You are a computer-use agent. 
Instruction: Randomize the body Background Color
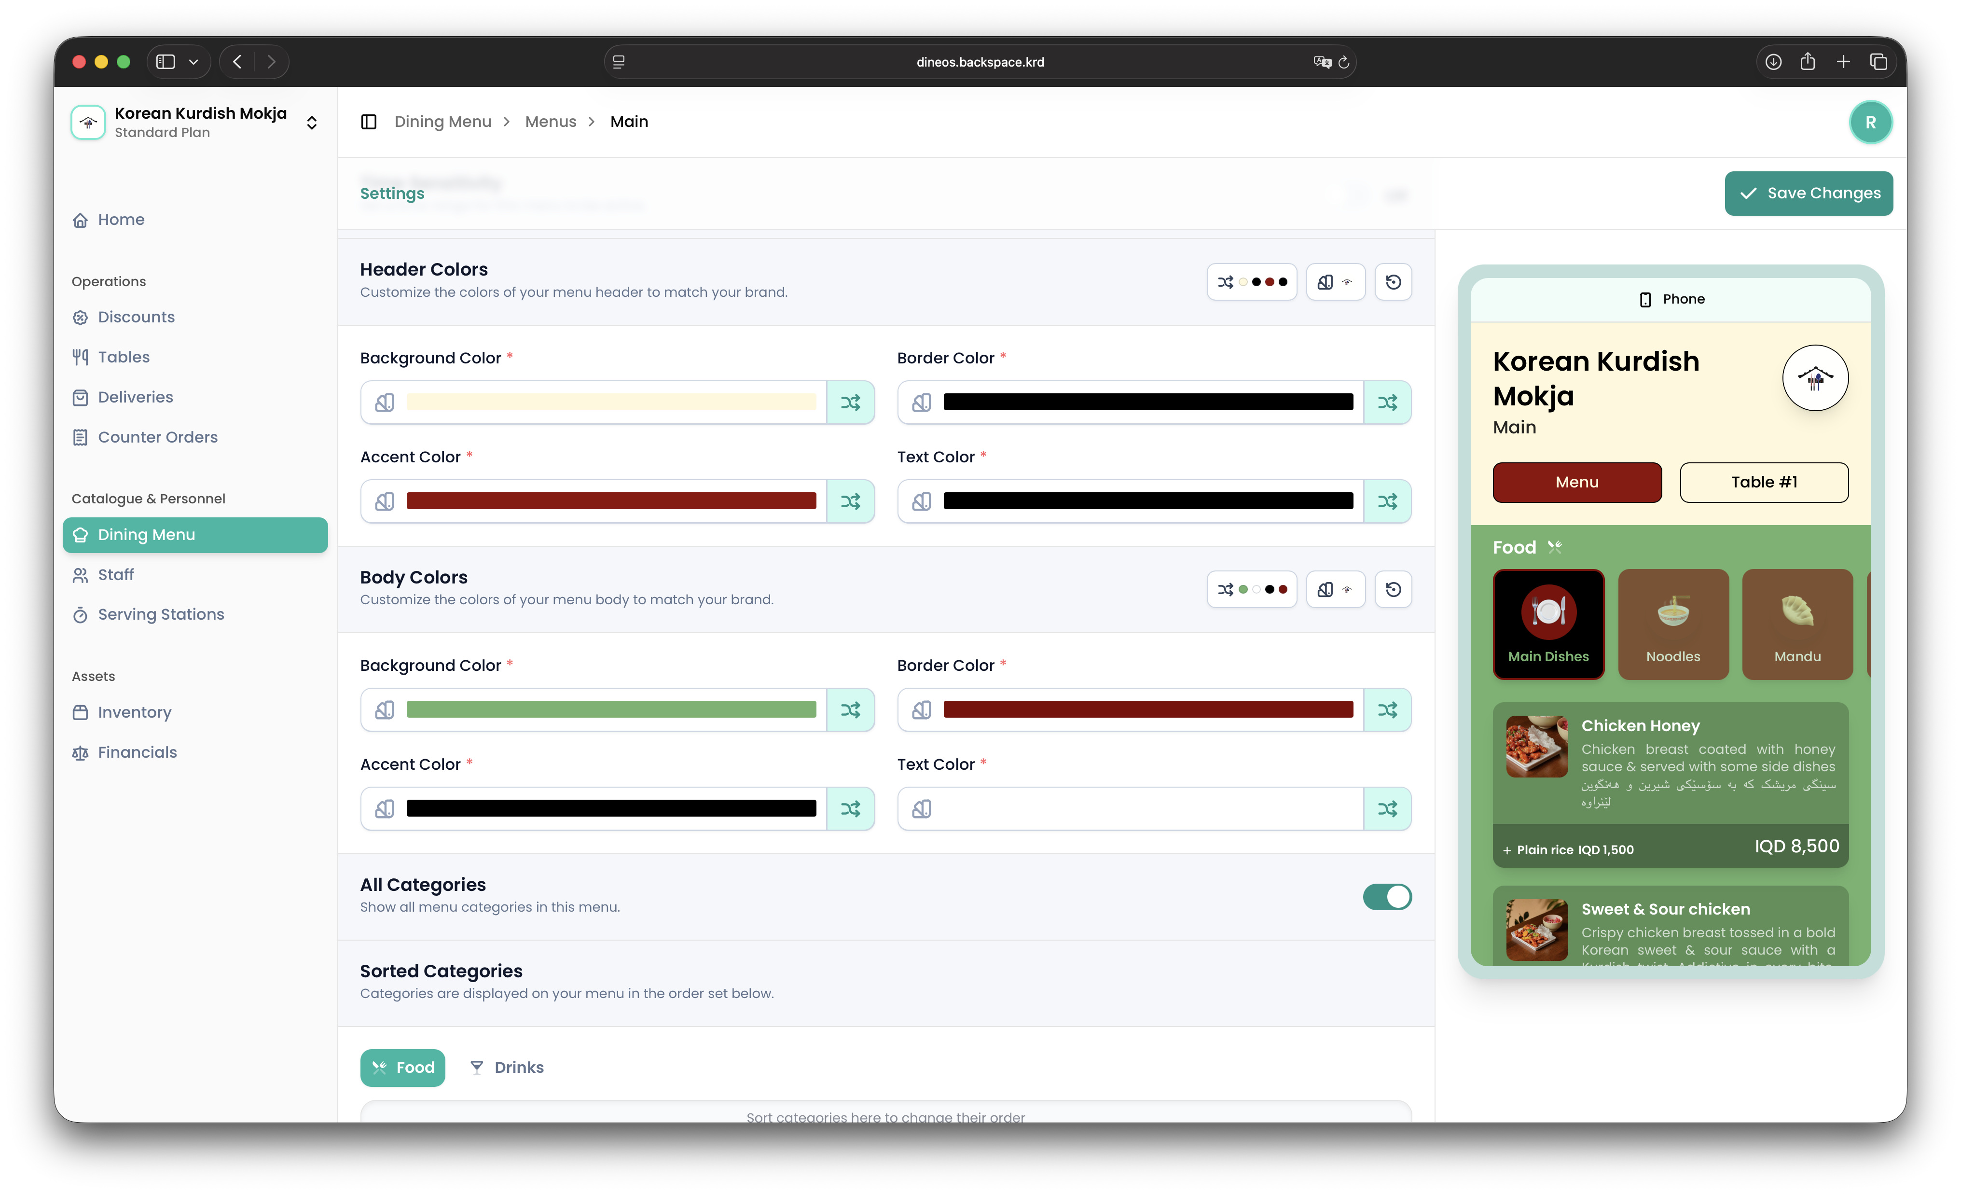(x=850, y=710)
